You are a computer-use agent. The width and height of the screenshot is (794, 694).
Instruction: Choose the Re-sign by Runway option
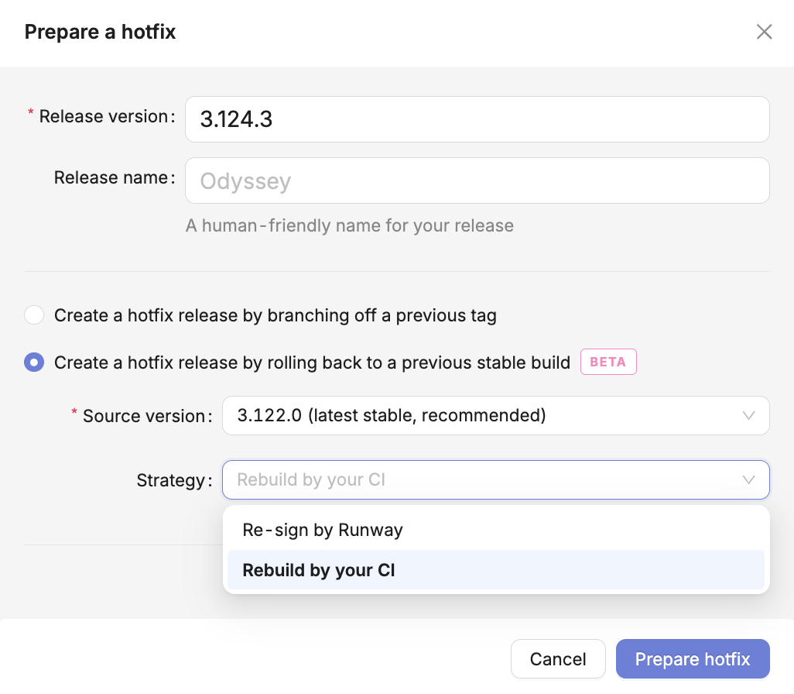point(323,530)
